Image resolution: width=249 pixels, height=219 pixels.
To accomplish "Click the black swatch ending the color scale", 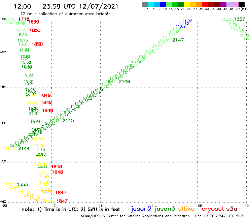I will click(242, 4).
